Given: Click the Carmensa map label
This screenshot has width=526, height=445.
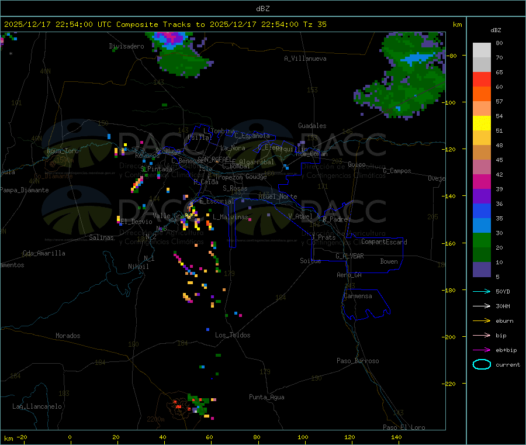Looking at the screenshot, I should point(358,296).
